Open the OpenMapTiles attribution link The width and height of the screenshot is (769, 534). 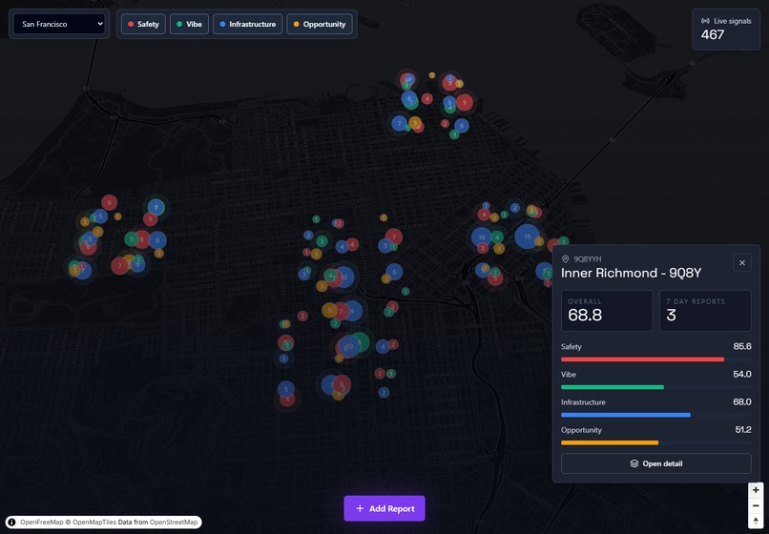(94, 523)
